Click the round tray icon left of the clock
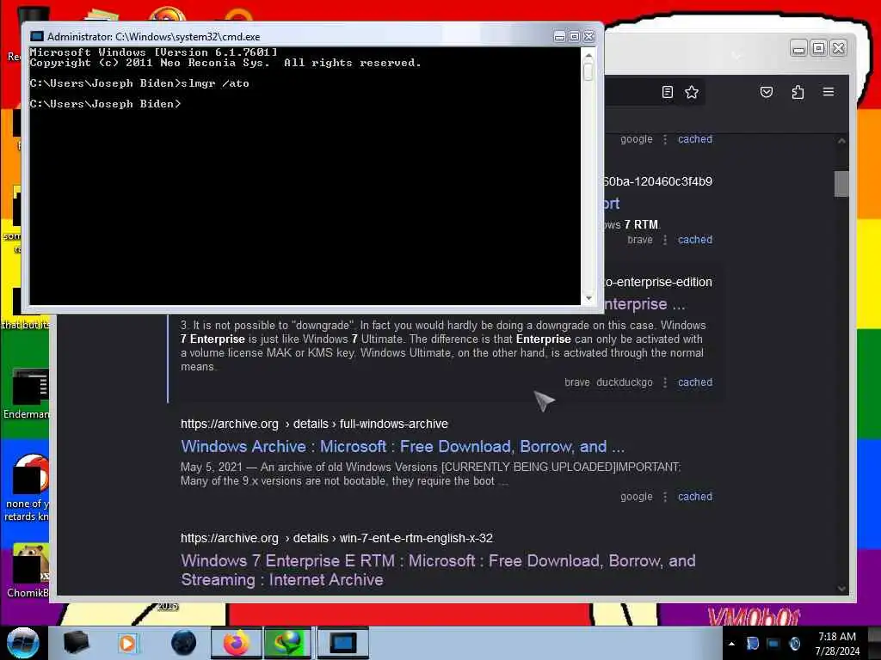Image resolution: width=881 pixels, height=660 pixels. [x=794, y=643]
